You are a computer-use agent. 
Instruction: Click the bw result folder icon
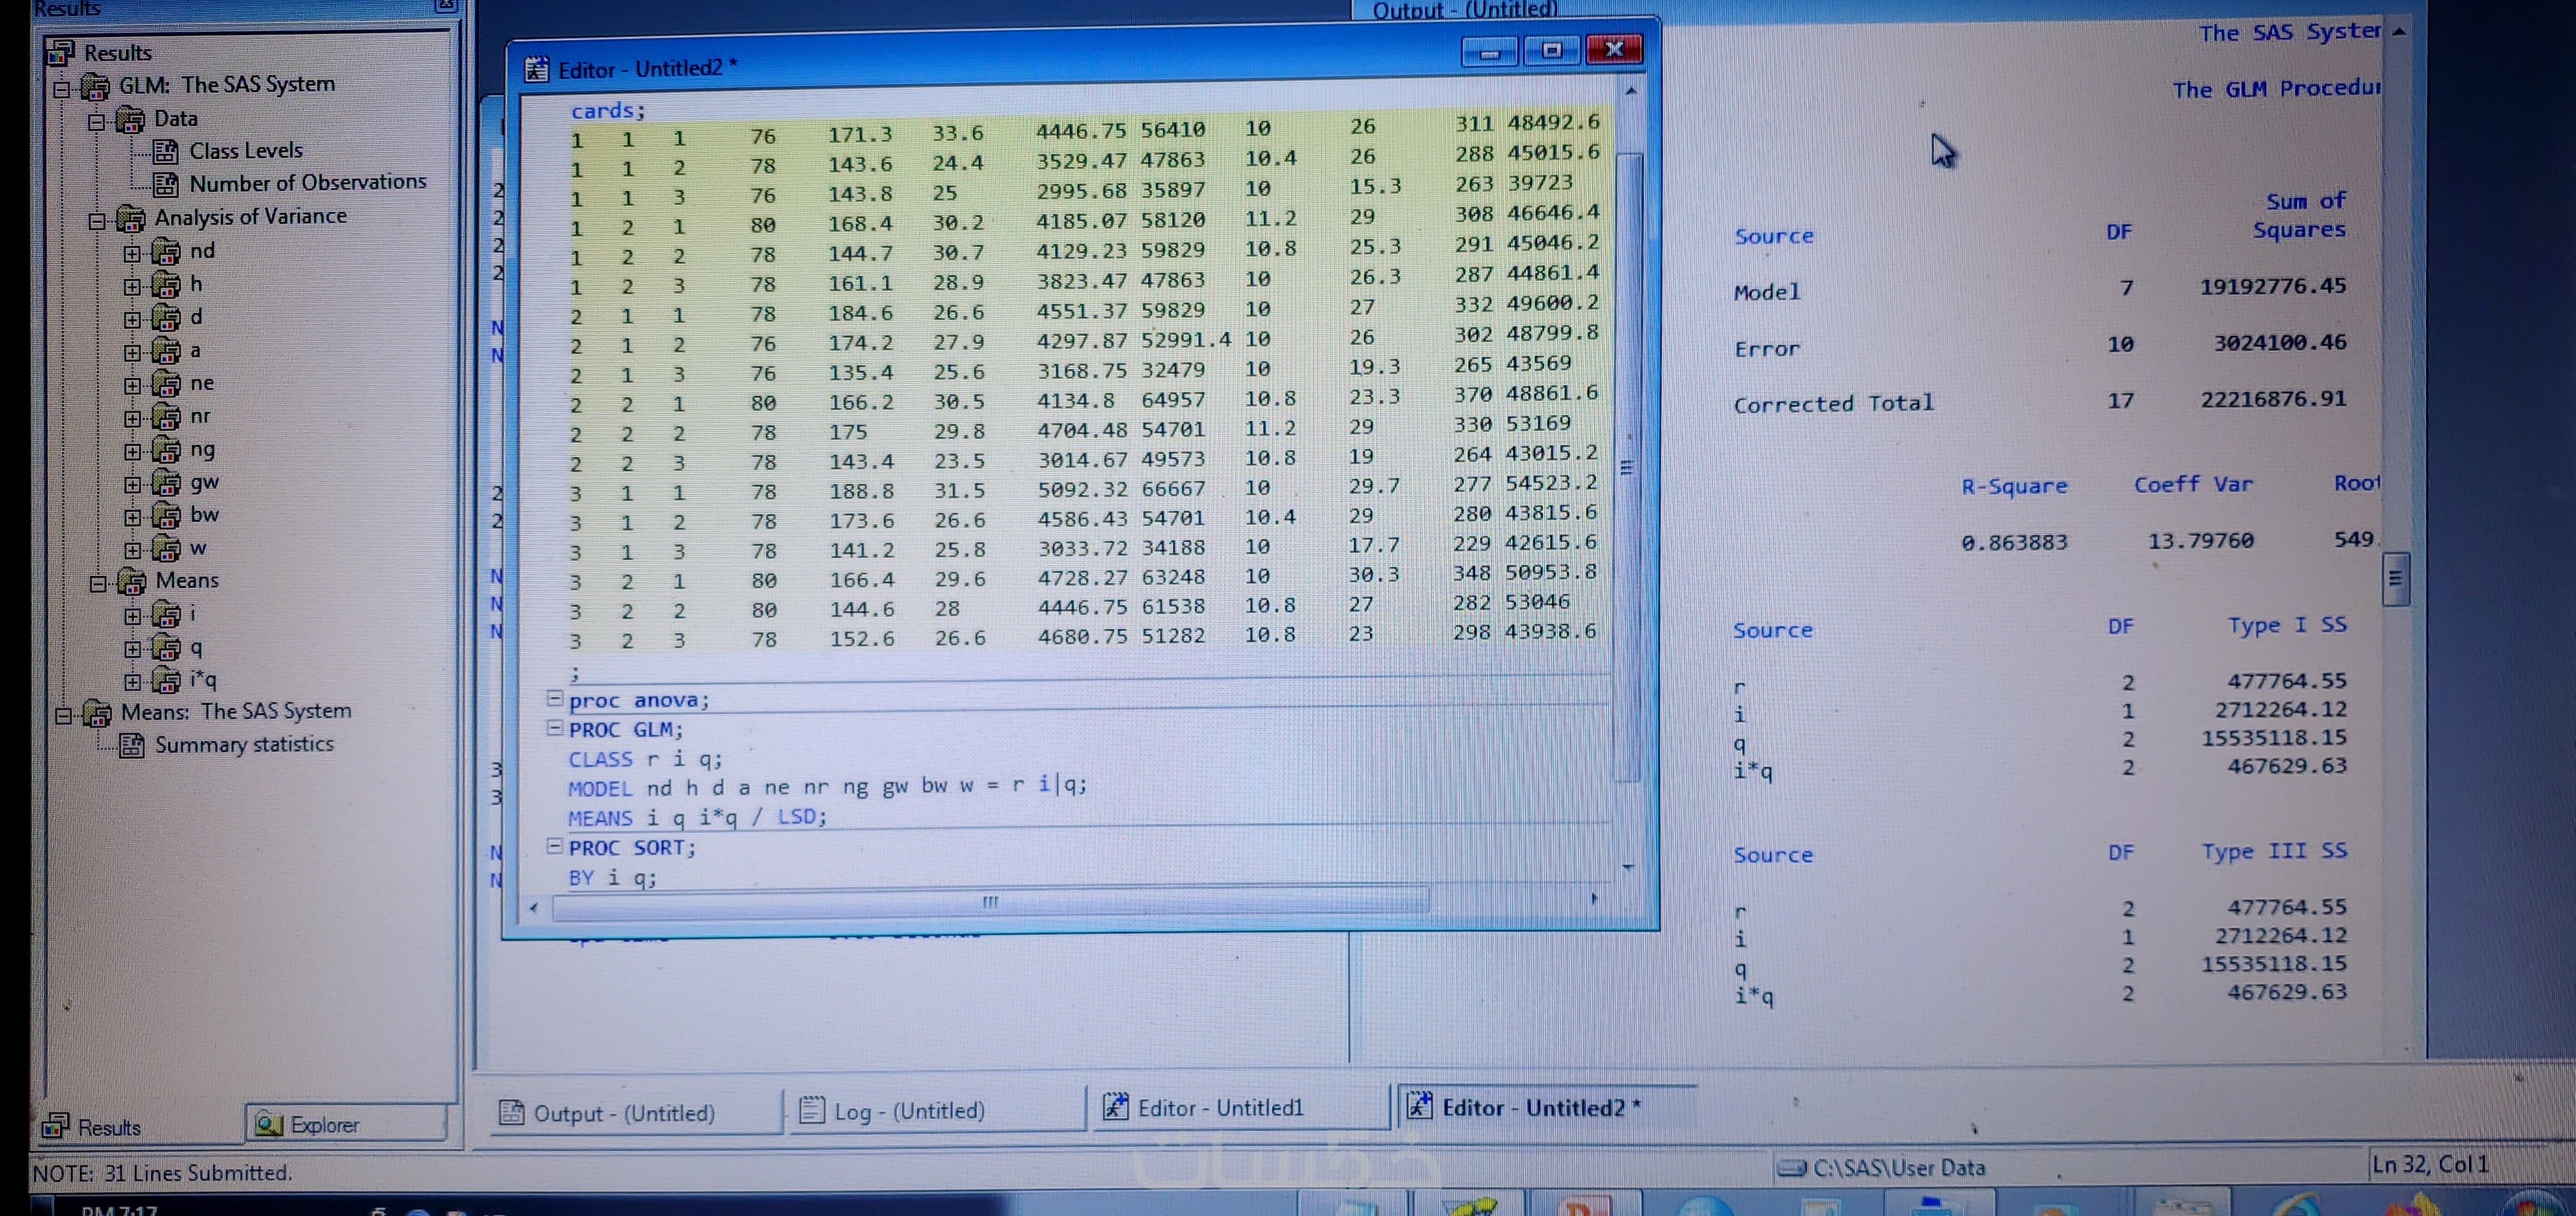pos(166,516)
